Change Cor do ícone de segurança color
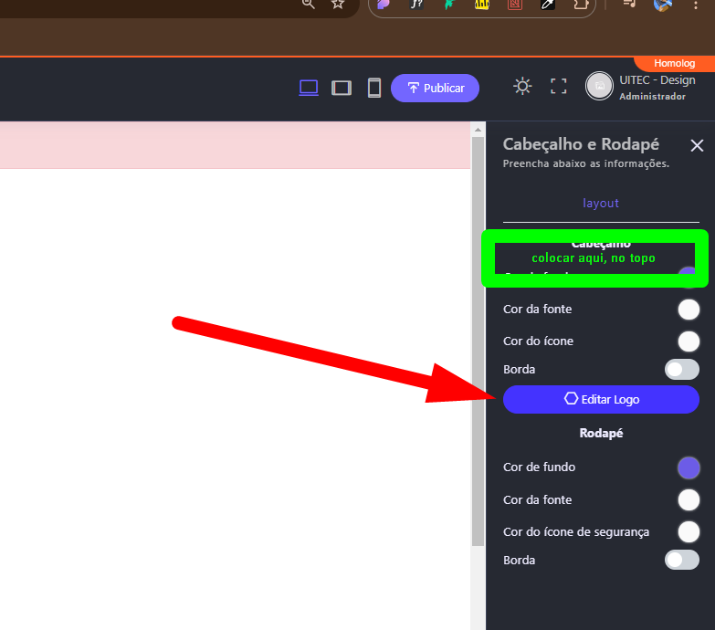 coord(689,531)
